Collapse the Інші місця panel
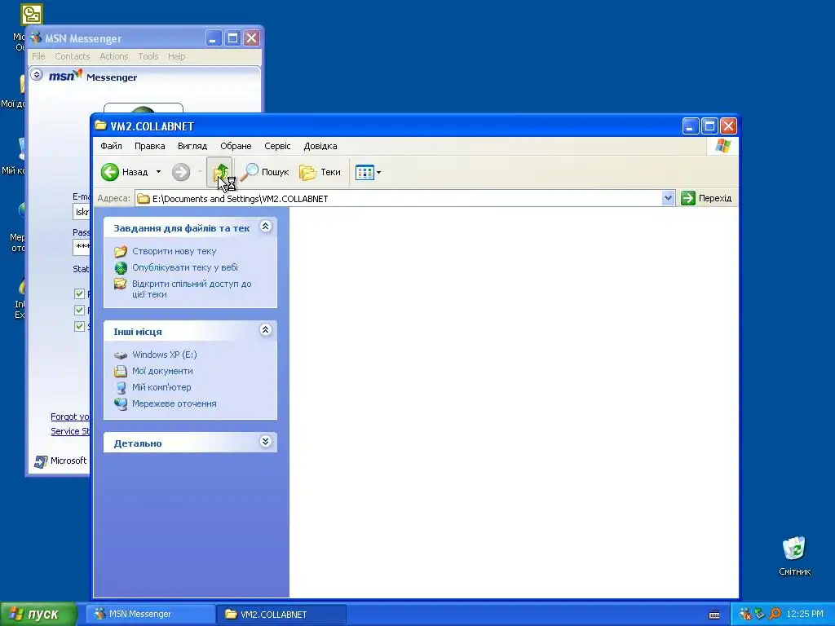 (265, 330)
